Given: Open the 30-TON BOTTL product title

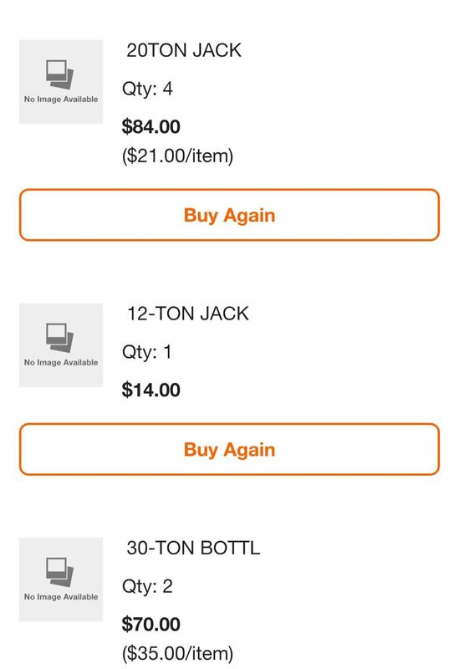Looking at the screenshot, I should [193, 548].
